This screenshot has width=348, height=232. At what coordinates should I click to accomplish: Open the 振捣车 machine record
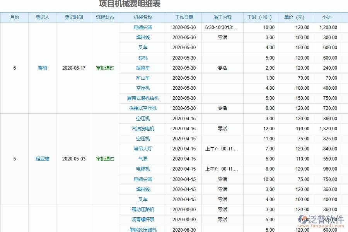tap(143, 68)
